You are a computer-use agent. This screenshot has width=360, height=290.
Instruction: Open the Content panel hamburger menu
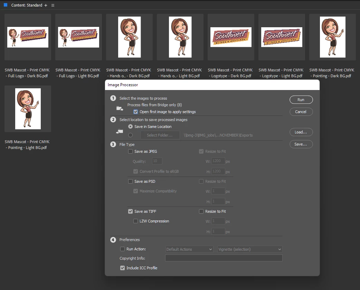click(x=53, y=5)
